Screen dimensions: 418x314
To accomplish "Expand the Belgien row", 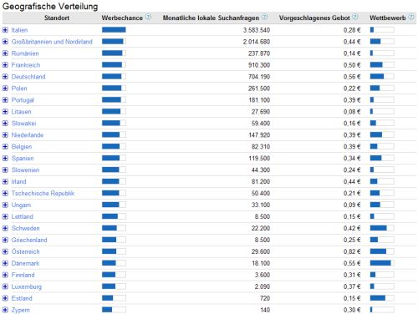I will coord(5,147).
